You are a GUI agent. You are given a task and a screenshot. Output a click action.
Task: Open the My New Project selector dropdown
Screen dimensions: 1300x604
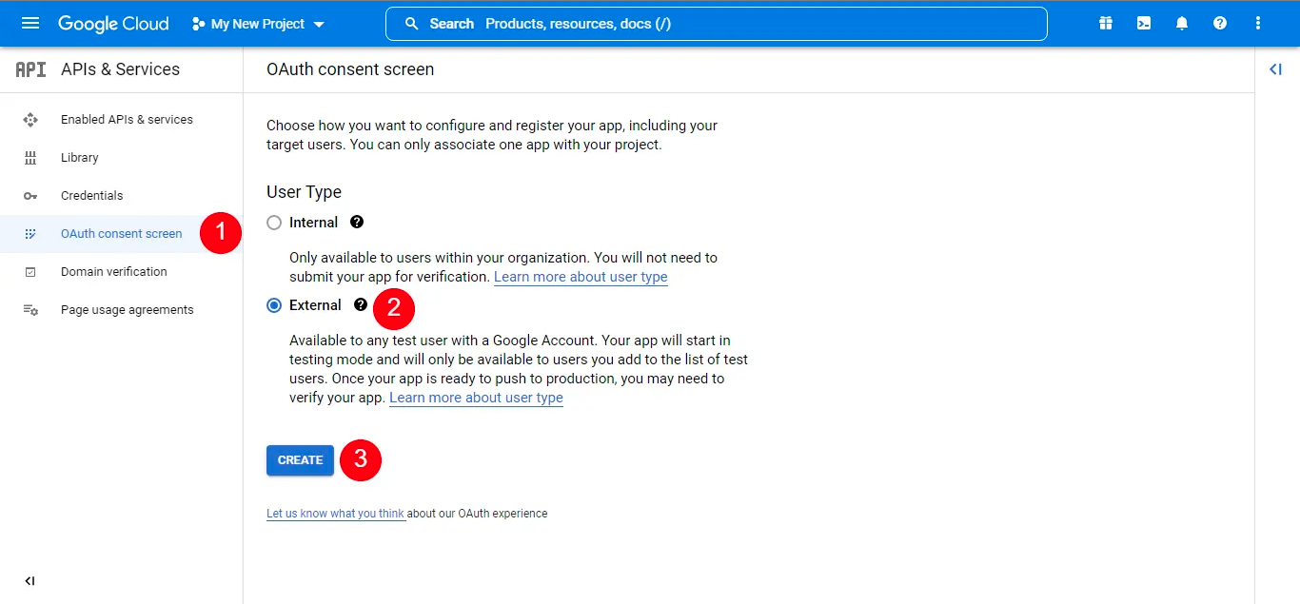pyautogui.click(x=258, y=23)
